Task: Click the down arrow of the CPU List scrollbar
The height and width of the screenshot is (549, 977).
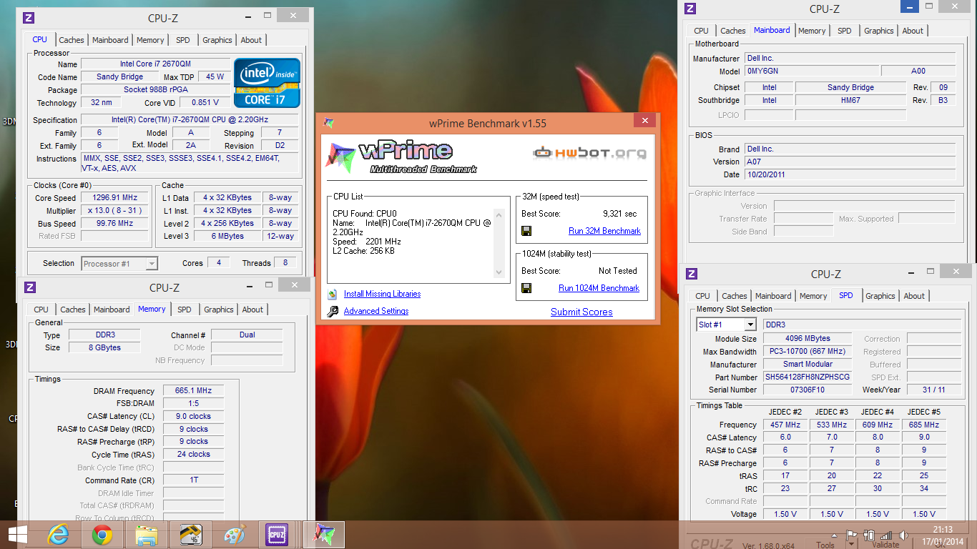Action: pyautogui.click(x=499, y=272)
